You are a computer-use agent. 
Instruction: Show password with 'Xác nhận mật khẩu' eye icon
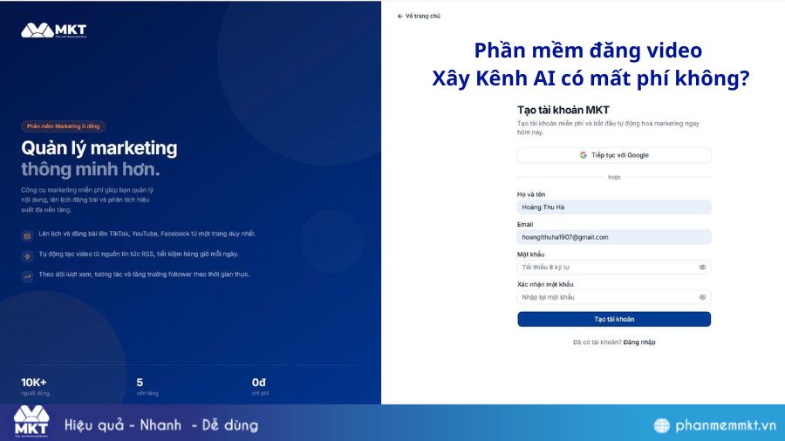coord(702,297)
